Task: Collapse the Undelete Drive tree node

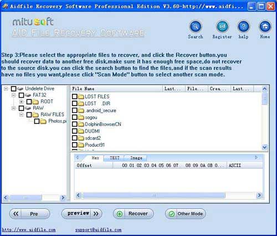Action: (6, 89)
